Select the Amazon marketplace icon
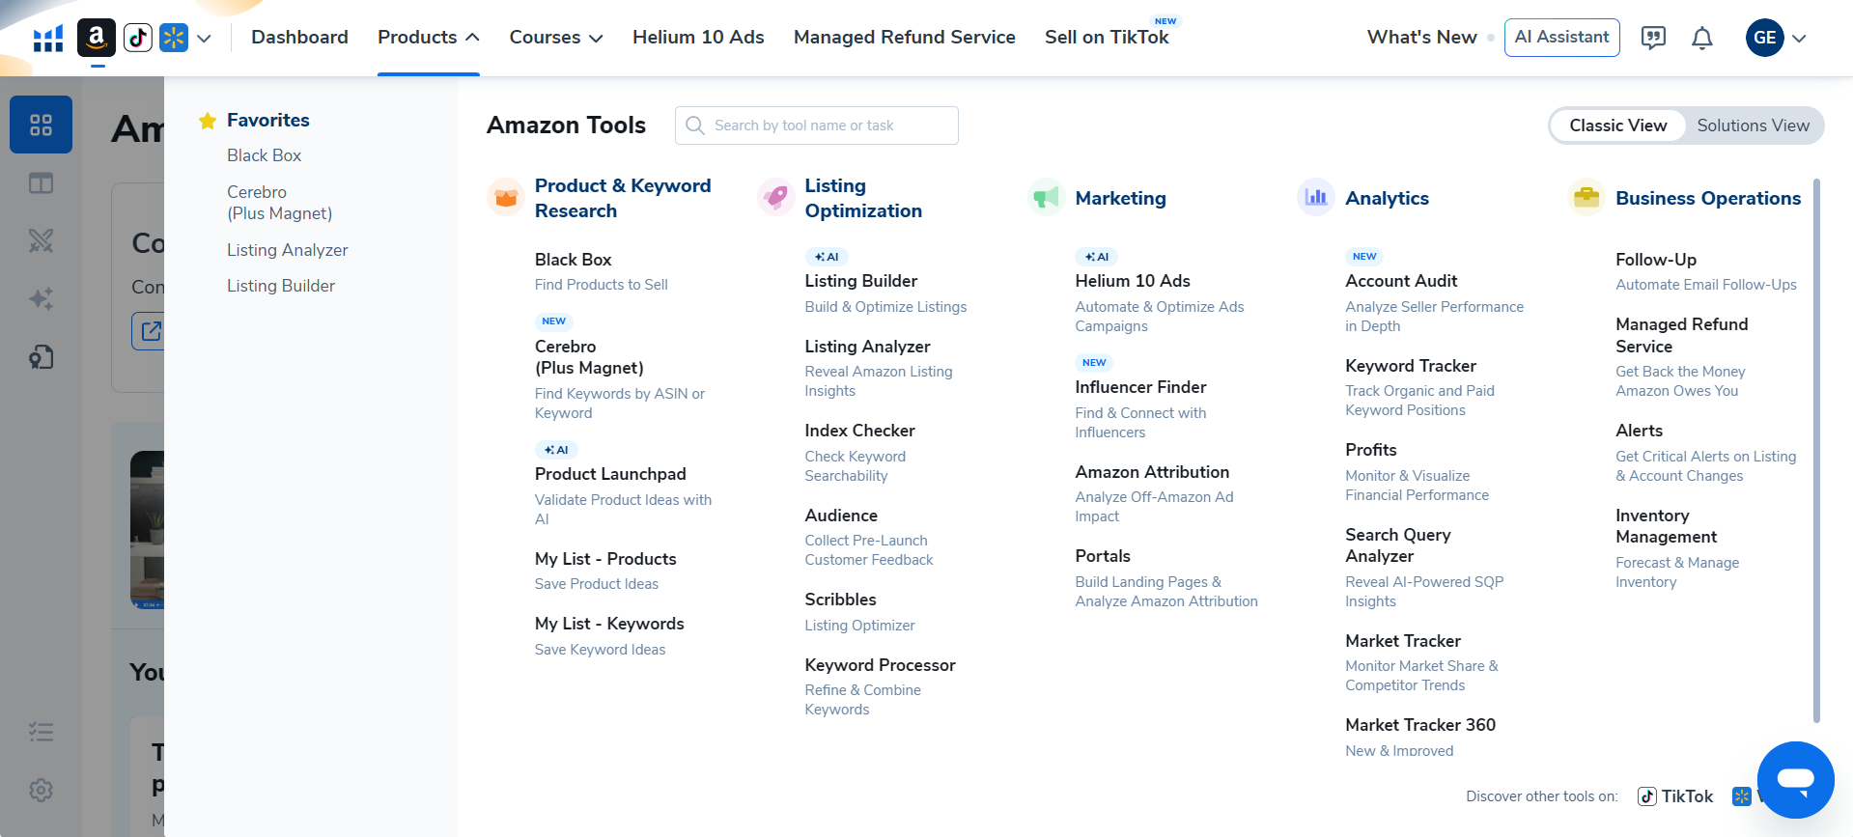 tap(97, 38)
